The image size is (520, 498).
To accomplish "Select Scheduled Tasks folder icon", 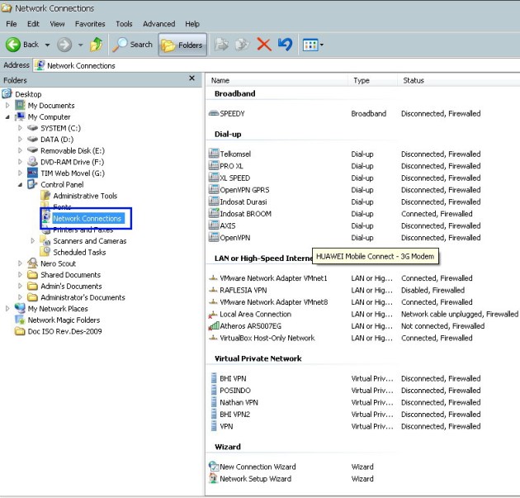I will (45, 252).
